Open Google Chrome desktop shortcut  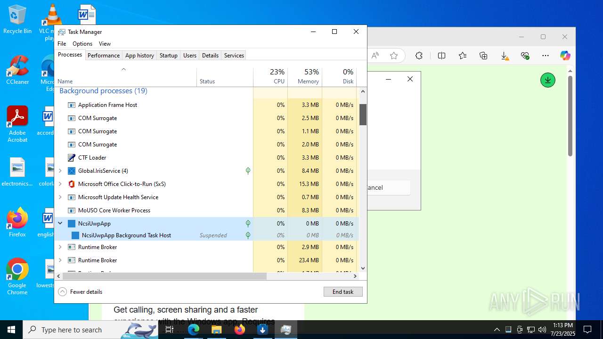[x=17, y=276]
